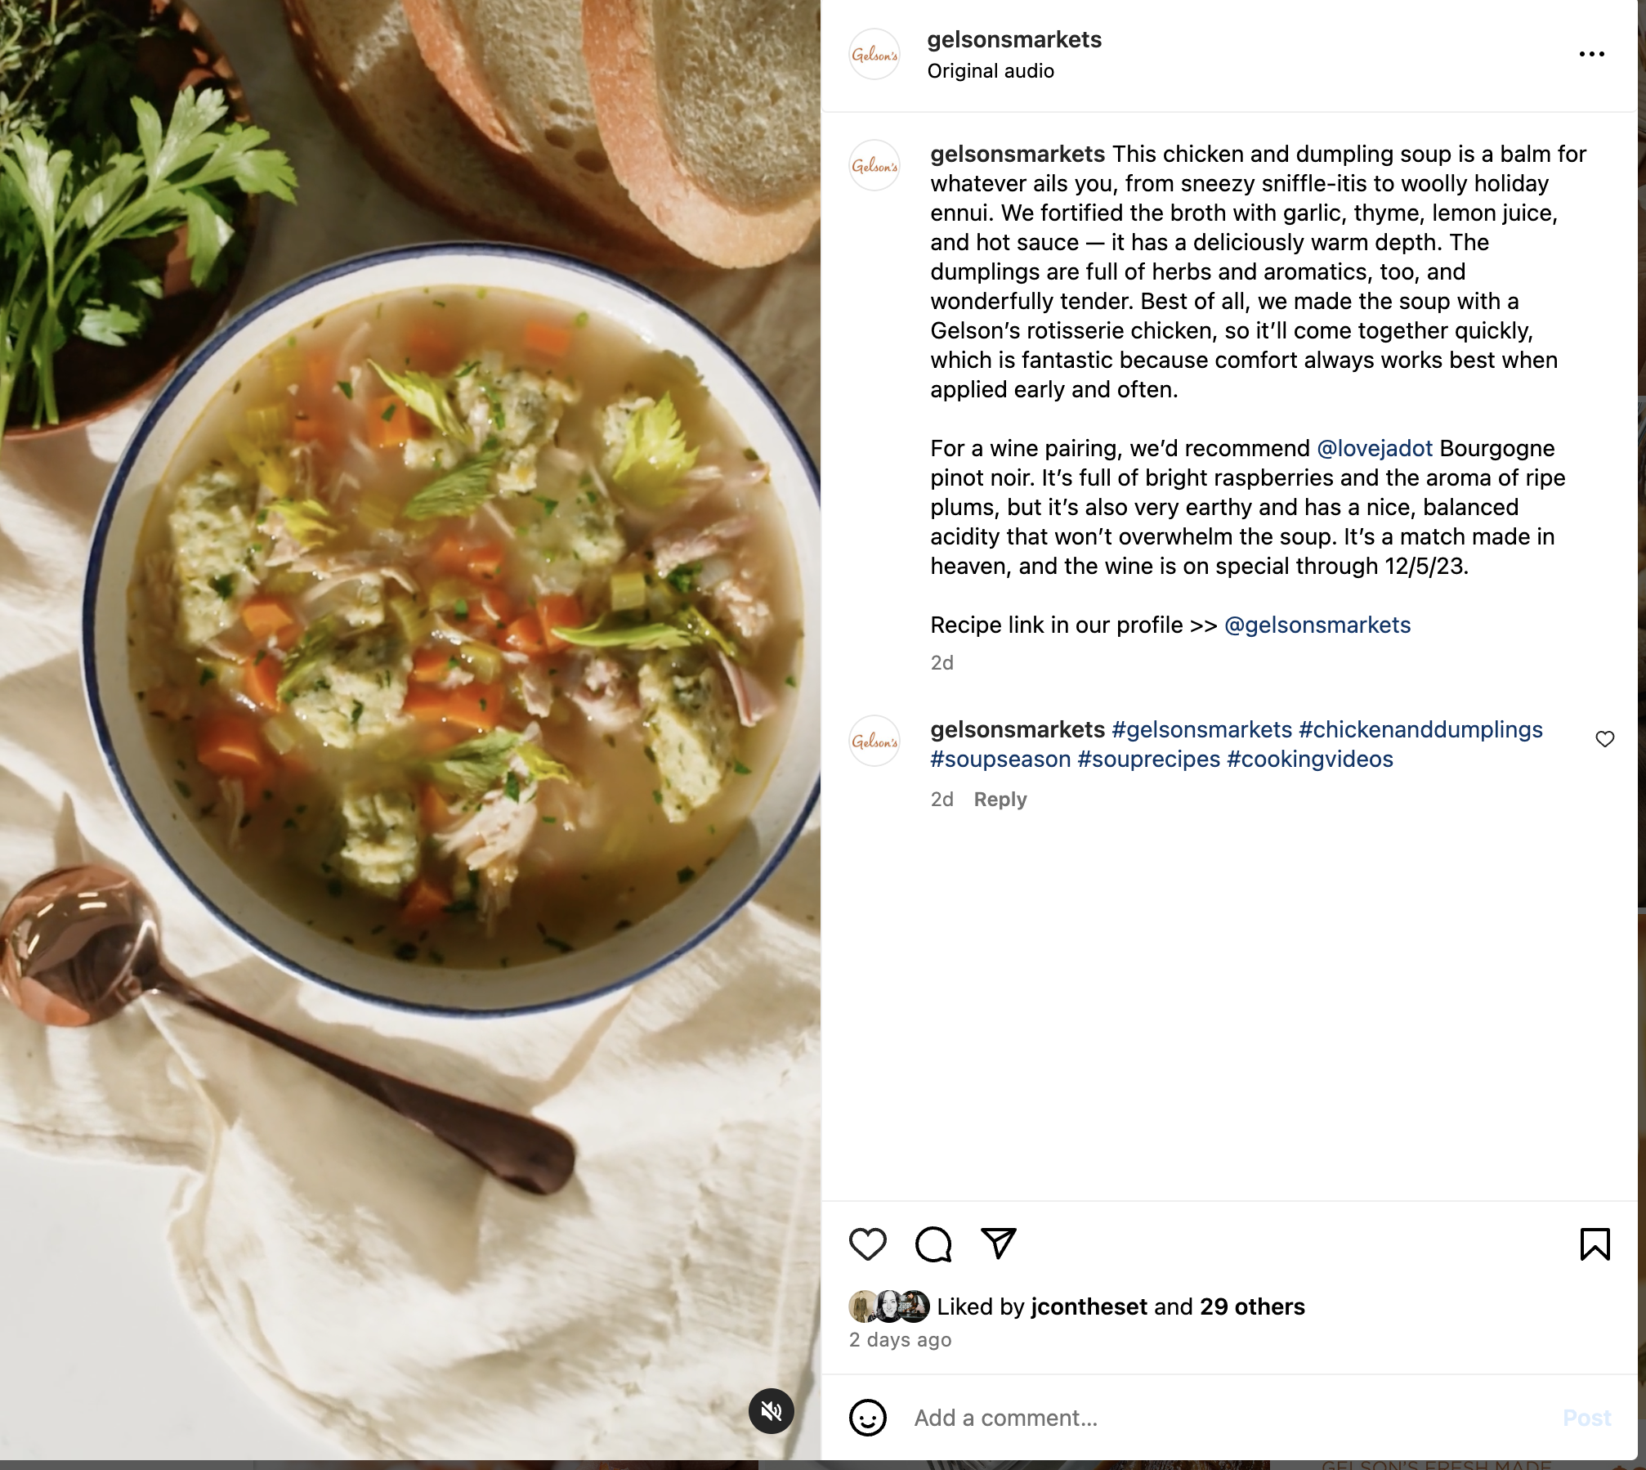The height and width of the screenshot is (1470, 1646).
Task: Click the Original audio link
Action: click(991, 71)
